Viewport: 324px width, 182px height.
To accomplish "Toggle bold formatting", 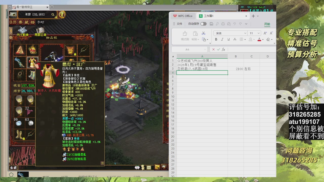I will pyautogui.click(x=216, y=39).
